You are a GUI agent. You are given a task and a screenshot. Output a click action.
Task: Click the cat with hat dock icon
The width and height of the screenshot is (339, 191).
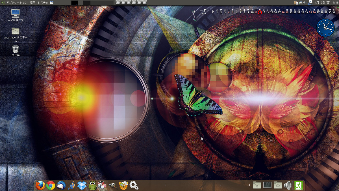coord(123,185)
